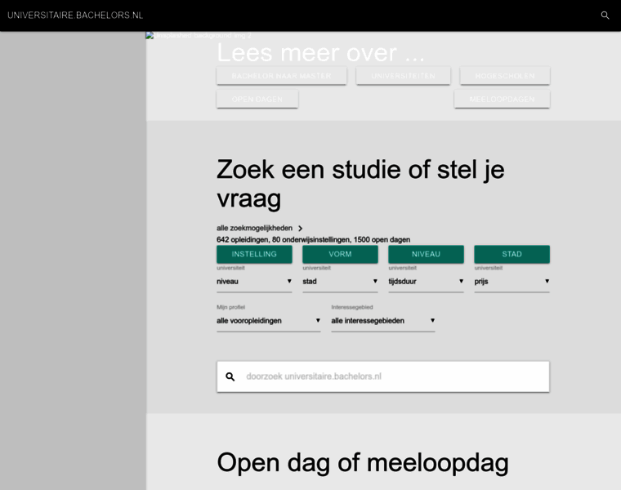Click the 'Interessegebied' label
Viewport: 621px width, 490px height.
coord(352,307)
